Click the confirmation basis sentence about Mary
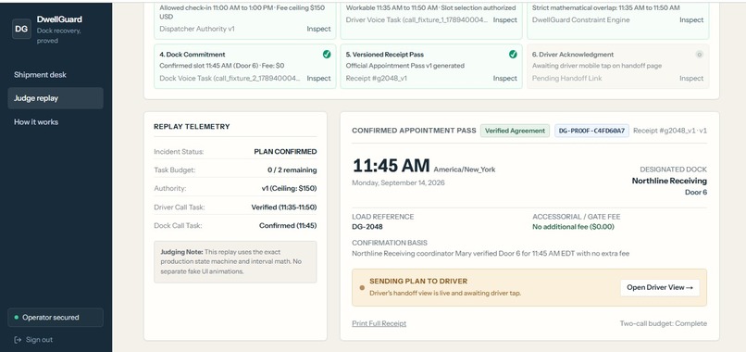Screen dimensions: 746x352 pyautogui.click(x=491, y=254)
